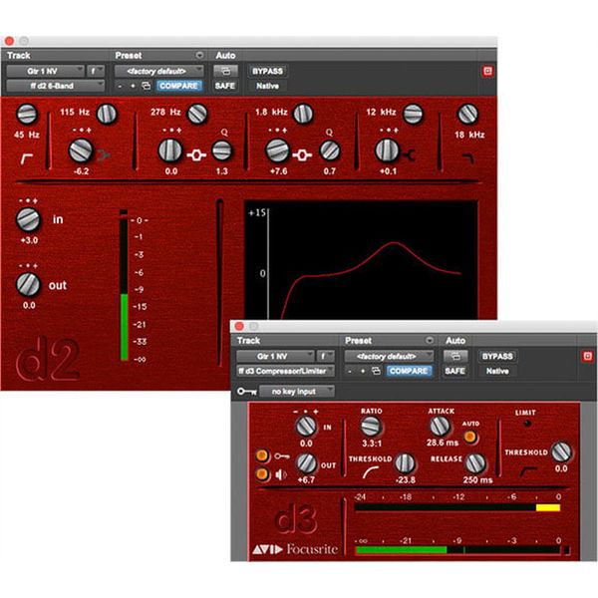Open the ff d3 Compressor/Limiter plug-in selector
Image resolution: width=598 pixels, height=598 pixels.
tap(285, 371)
